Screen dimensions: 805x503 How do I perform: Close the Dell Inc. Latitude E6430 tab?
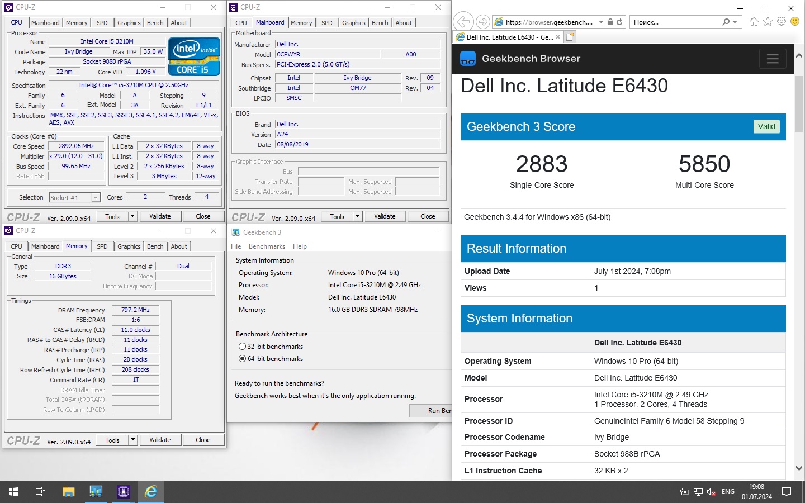(x=558, y=37)
